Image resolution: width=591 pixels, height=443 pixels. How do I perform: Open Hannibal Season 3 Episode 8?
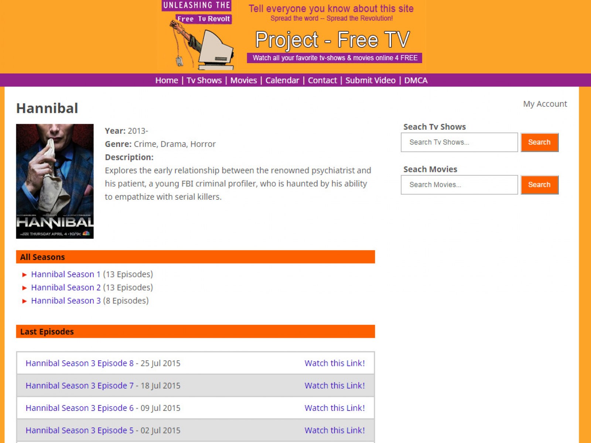[x=79, y=363]
